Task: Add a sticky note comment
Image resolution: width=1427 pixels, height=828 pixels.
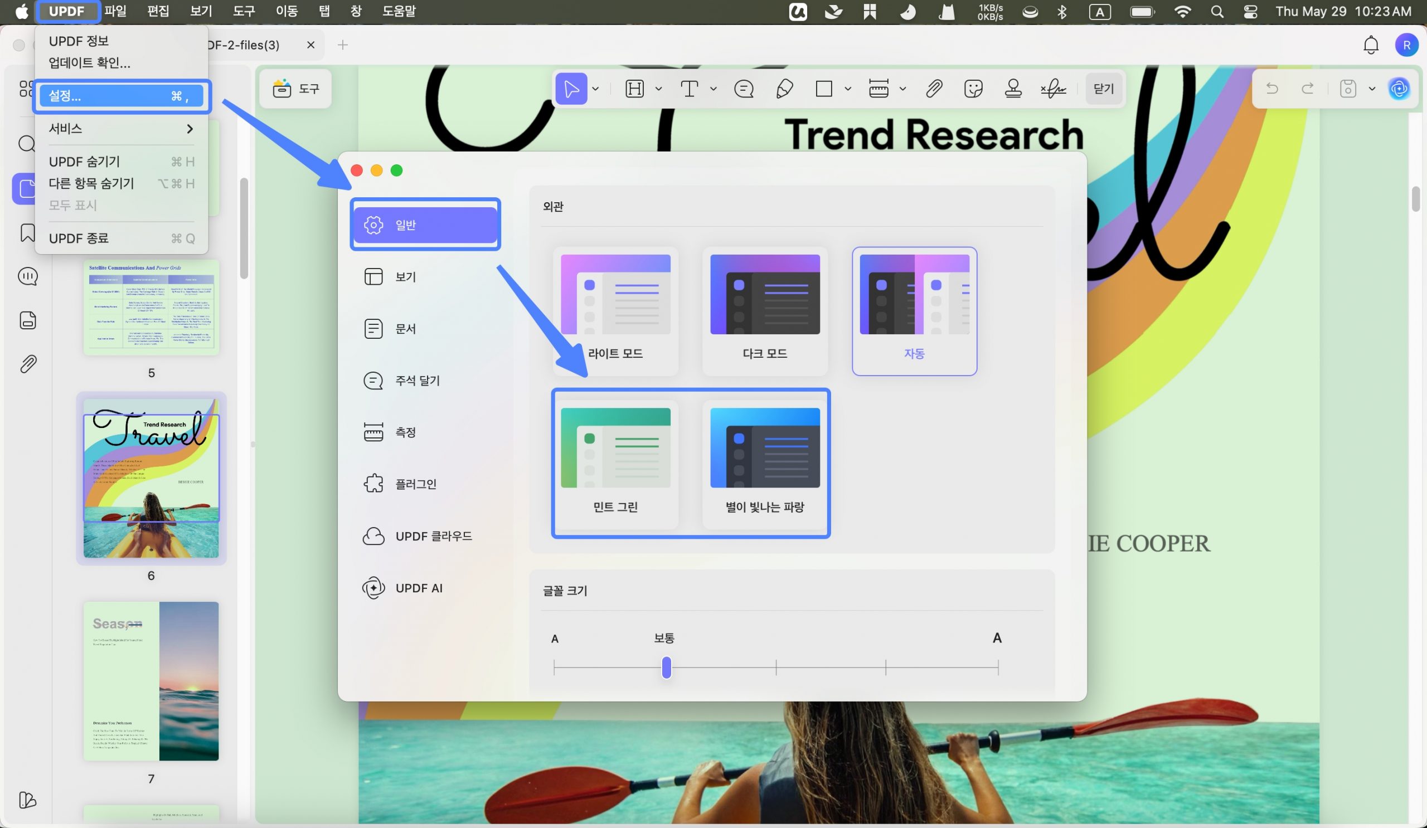Action: (744, 89)
